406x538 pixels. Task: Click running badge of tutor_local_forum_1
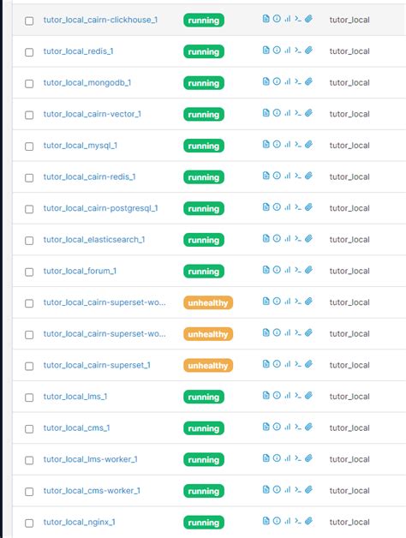click(x=204, y=272)
